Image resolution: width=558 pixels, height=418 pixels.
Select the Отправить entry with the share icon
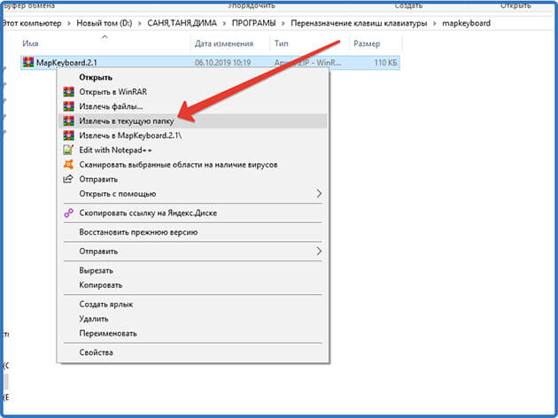pyautogui.click(x=192, y=179)
